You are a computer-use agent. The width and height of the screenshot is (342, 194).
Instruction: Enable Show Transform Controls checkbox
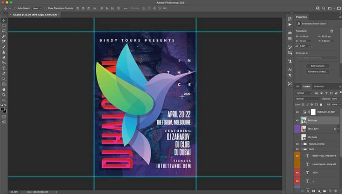pos(45,8)
